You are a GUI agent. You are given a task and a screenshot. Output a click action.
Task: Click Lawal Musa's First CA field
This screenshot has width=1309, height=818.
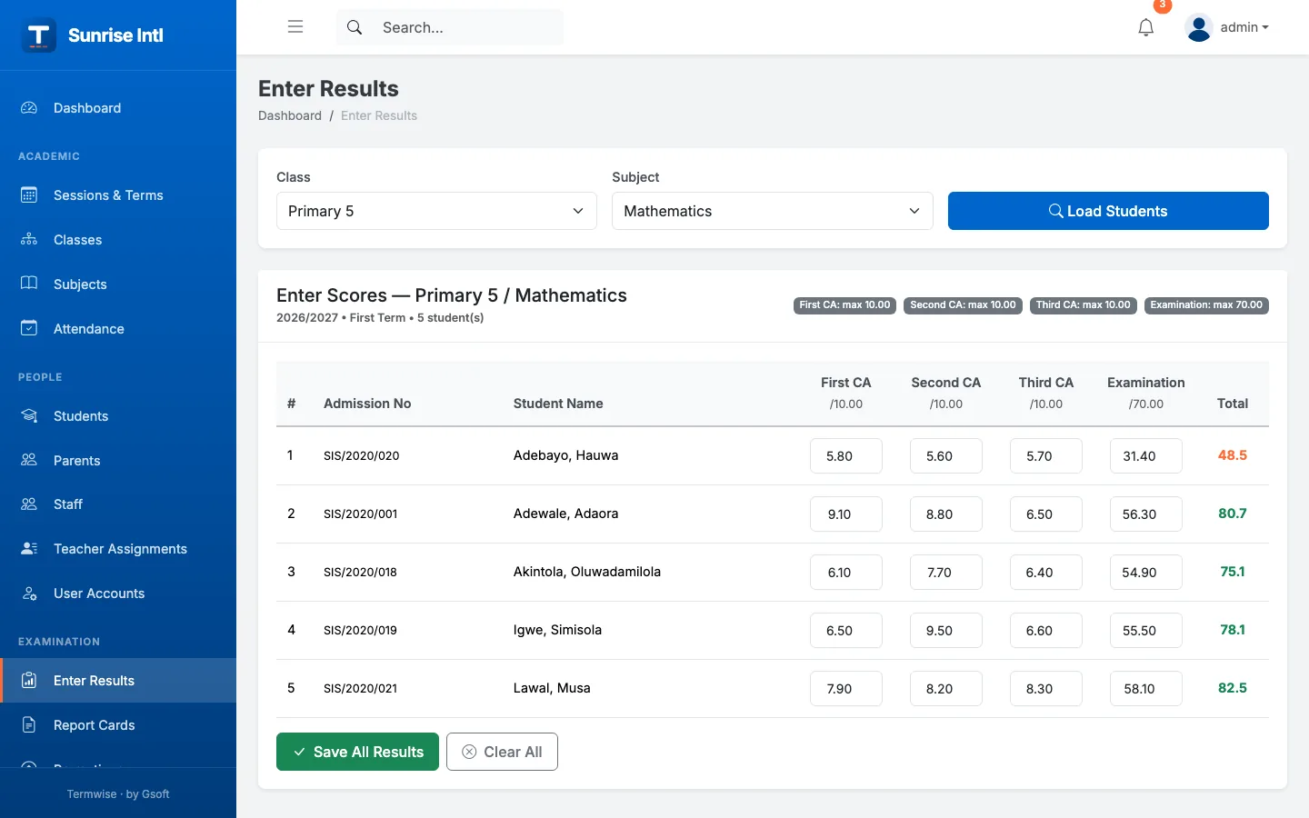[846, 689]
